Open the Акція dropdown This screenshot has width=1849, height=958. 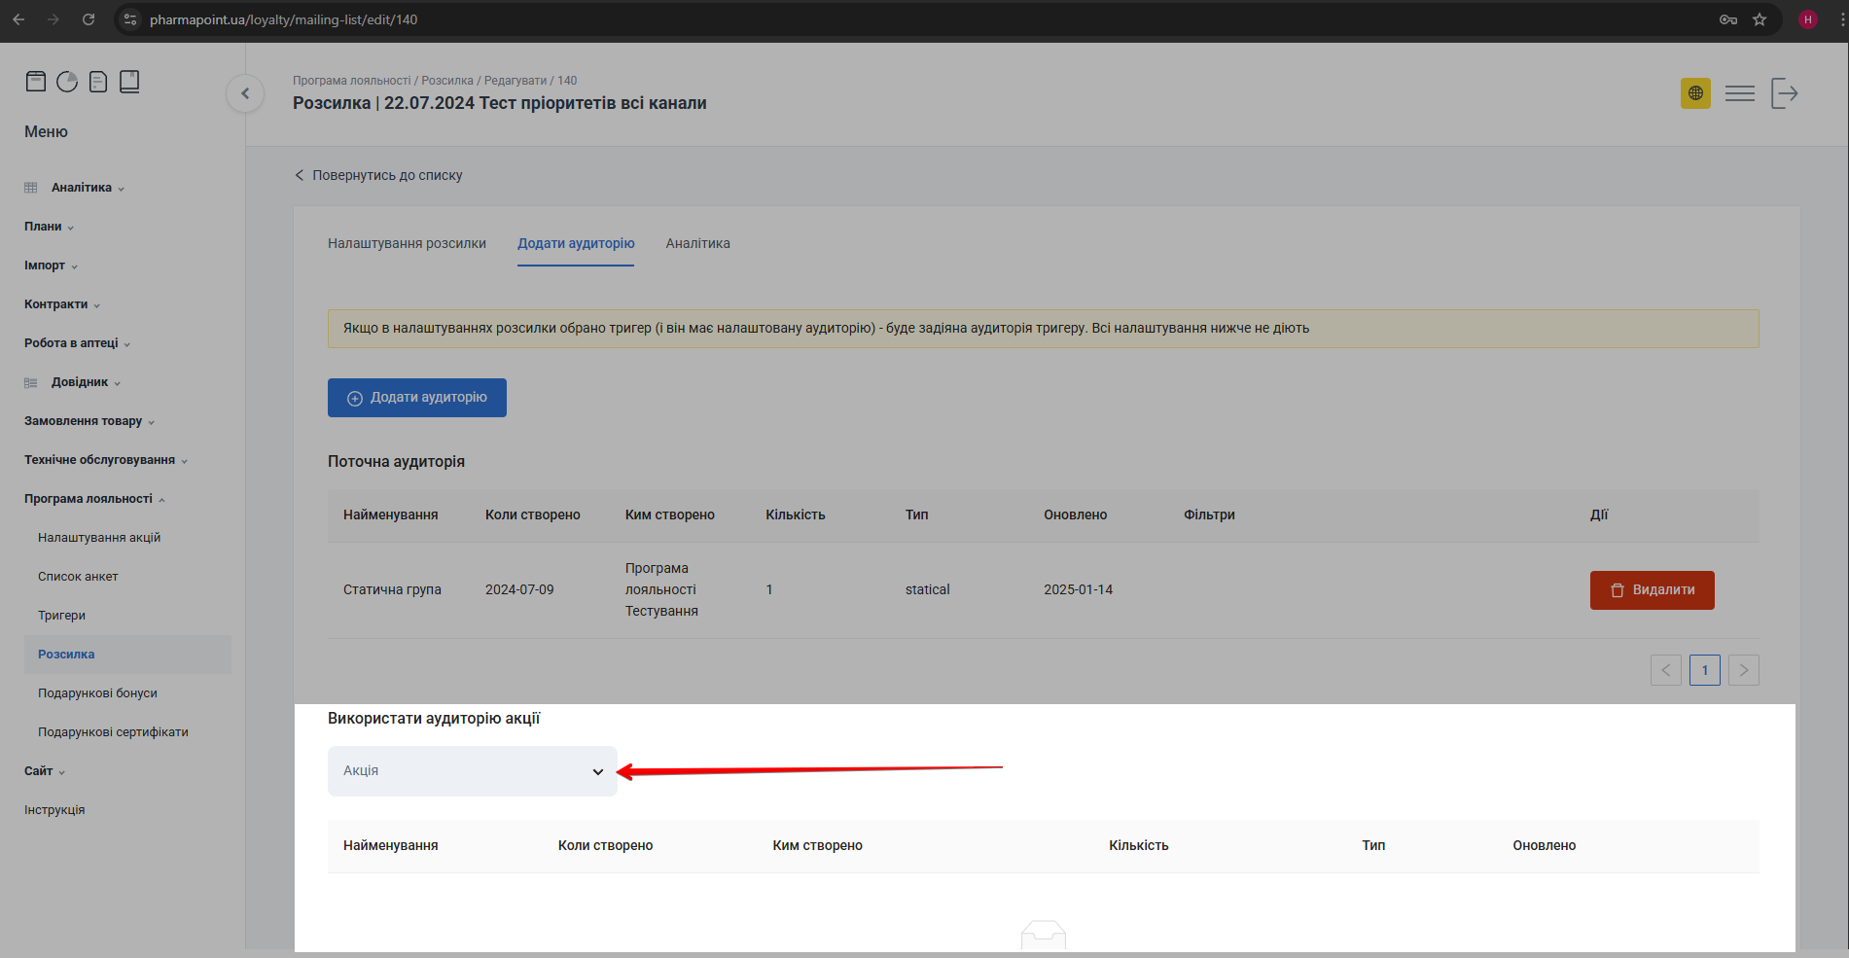(473, 771)
